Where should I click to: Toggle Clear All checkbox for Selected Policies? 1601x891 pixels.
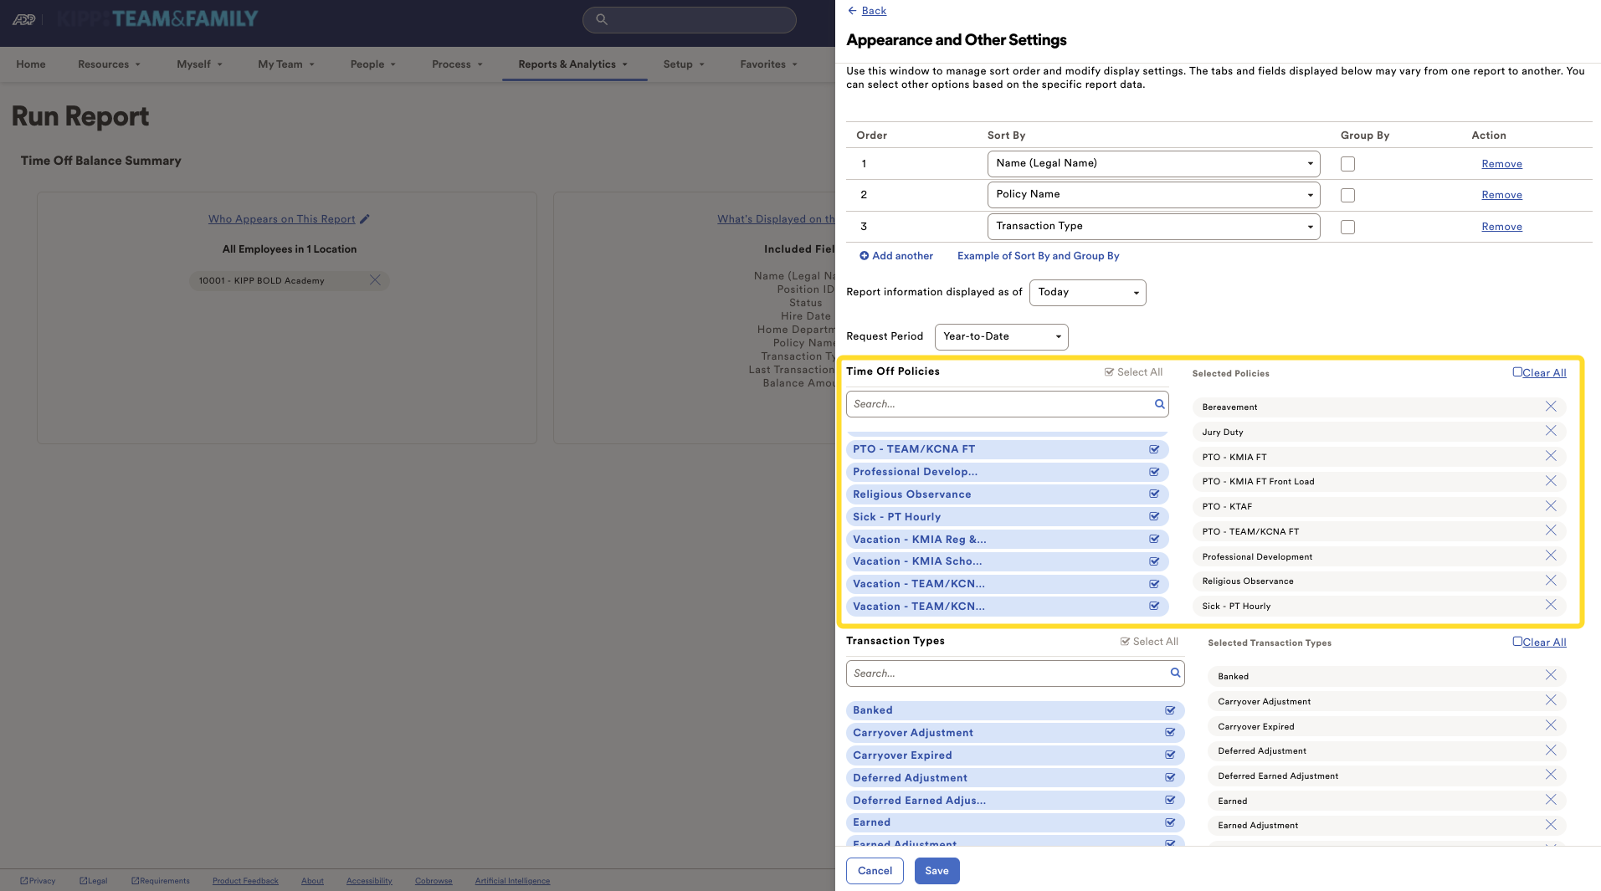(x=1517, y=372)
